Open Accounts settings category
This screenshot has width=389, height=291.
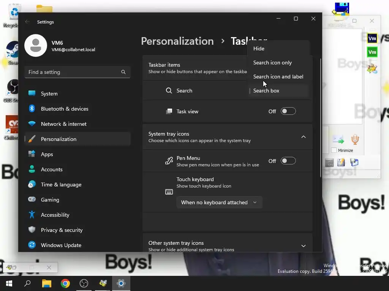coord(77,169)
